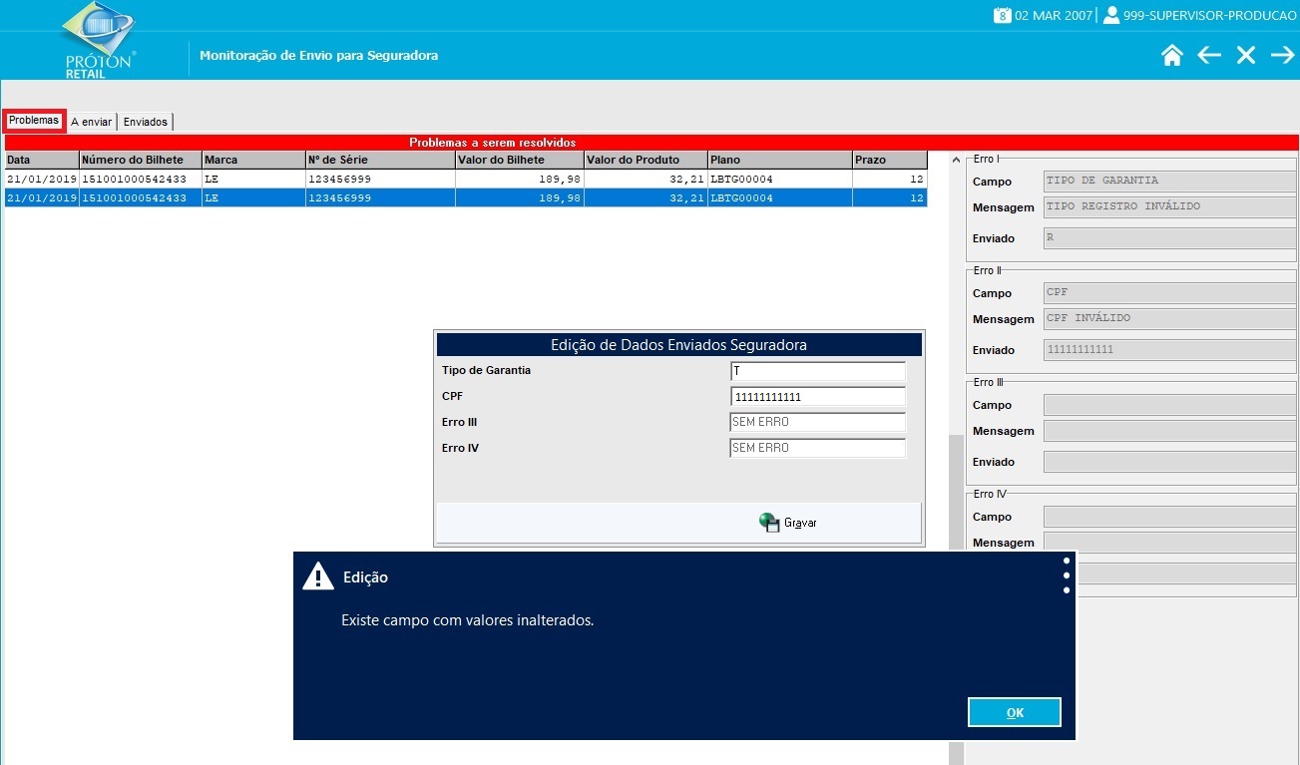The height and width of the screenshot is (765, 1300).
Task: Click the Valor do Bilhete column header
Action: pyautogui.click(x=520, y=160)
